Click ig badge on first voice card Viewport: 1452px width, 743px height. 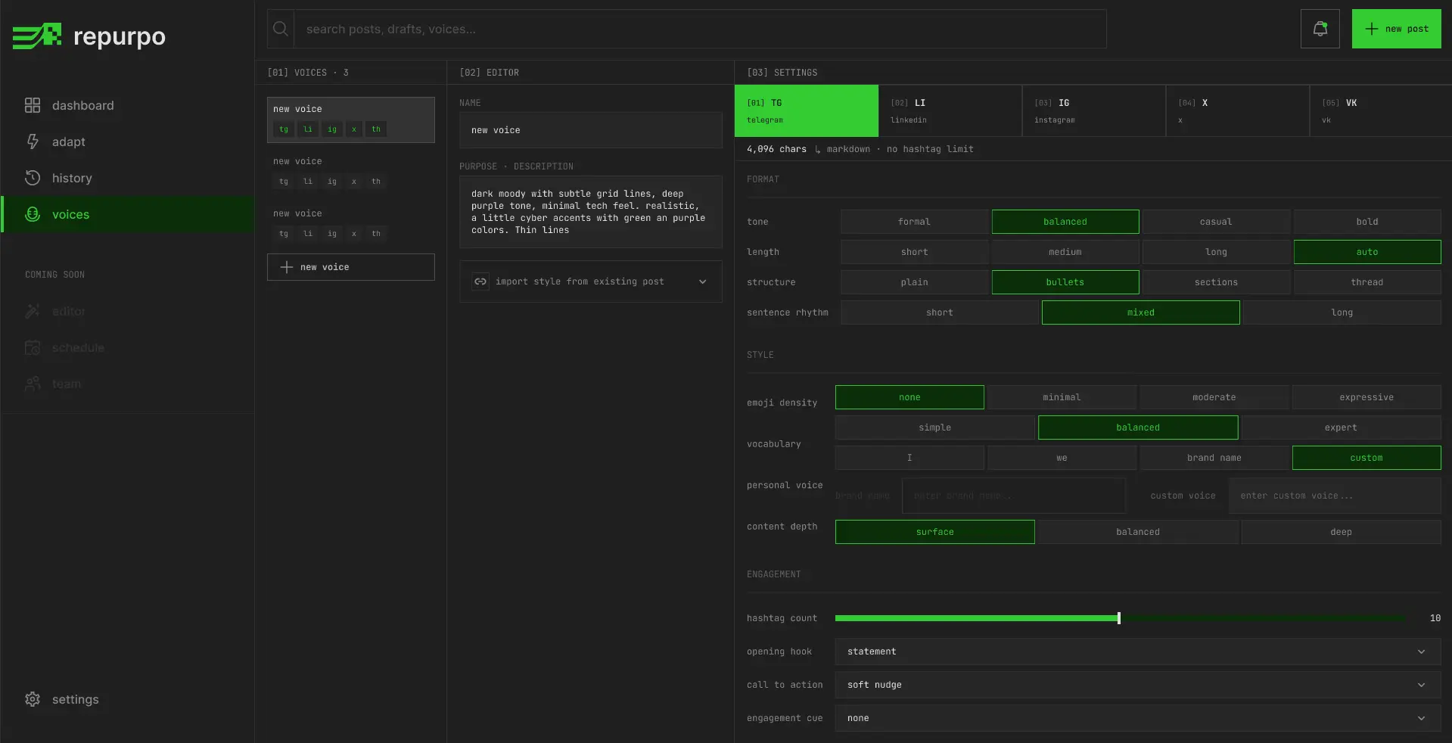coord(332,129)
